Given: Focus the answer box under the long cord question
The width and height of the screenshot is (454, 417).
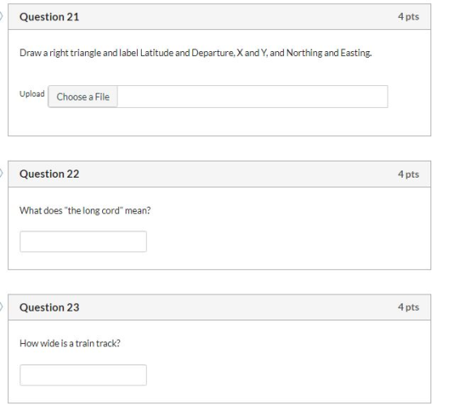Looking at the screenshot, I should [x=83, y=242].
